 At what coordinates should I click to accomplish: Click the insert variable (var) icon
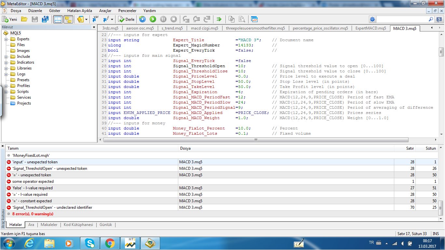(96, 19)
